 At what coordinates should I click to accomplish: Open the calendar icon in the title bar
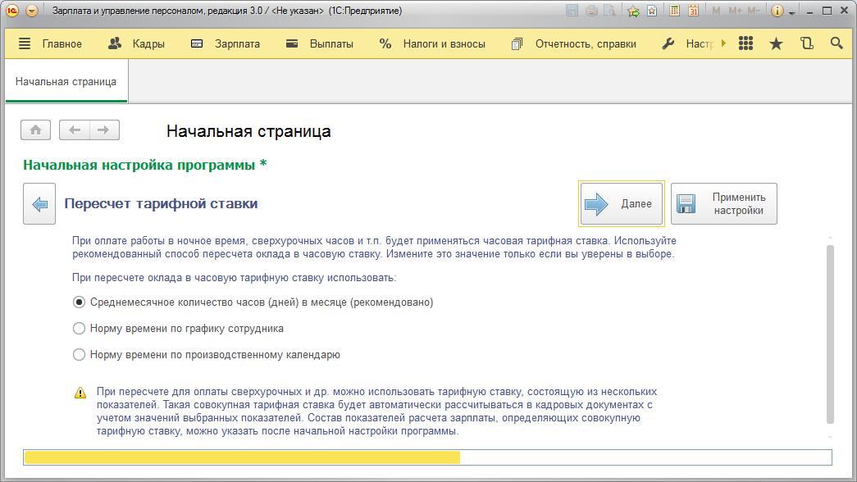pos(693,11)
